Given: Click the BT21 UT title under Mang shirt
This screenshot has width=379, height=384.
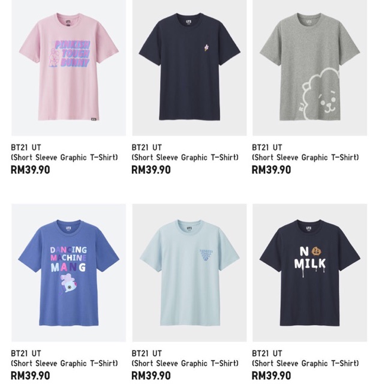Looking at the screenshot, I should [26, 353].
